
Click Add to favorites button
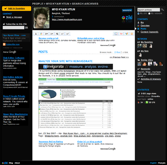[17, 9]
